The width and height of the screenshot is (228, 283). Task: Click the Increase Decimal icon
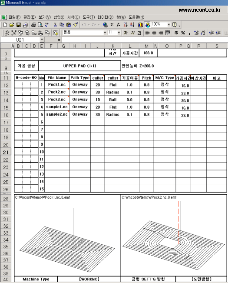pos(196,33)
